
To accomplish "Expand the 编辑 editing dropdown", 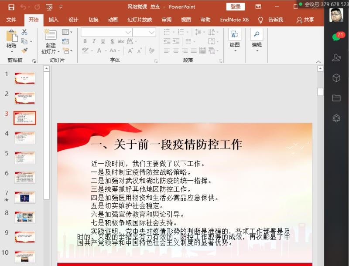I will (x=257, y=51).
